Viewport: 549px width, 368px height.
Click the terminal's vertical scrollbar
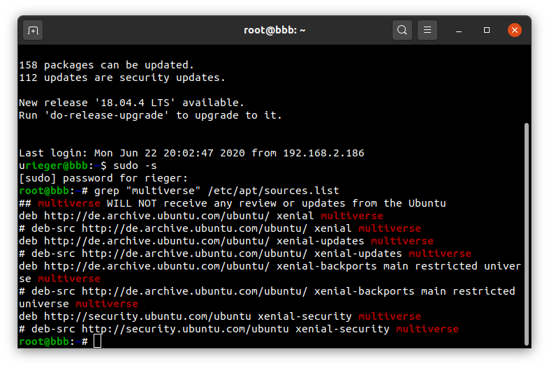(526, 234)
